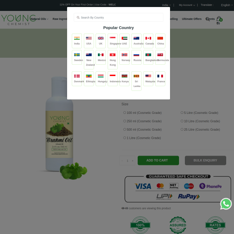Select 100 ml (Cosmetic Grade) size
The width and height of the screenshot is (234, 234).
[125, 113]
